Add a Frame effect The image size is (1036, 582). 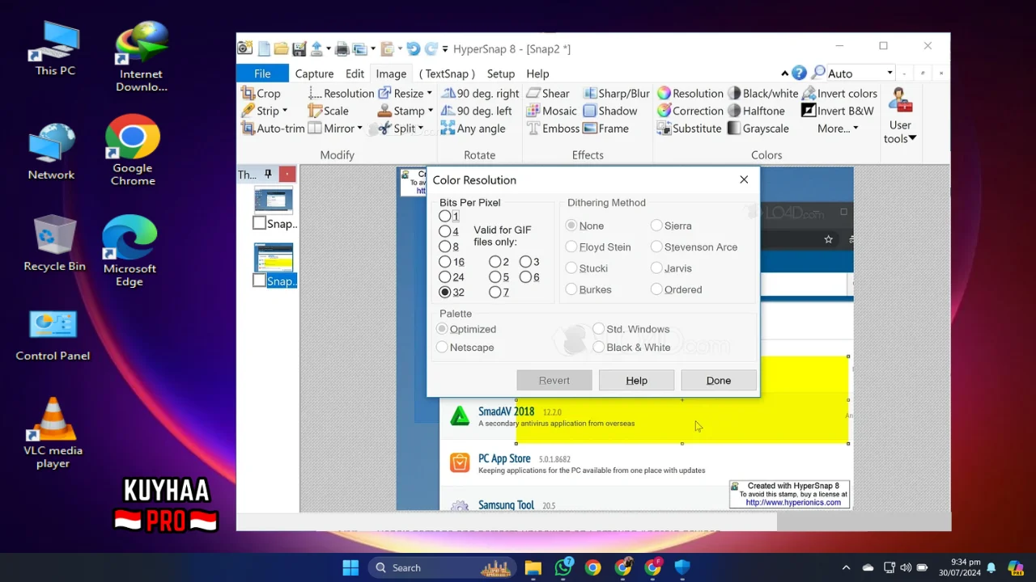click(606, 129)
